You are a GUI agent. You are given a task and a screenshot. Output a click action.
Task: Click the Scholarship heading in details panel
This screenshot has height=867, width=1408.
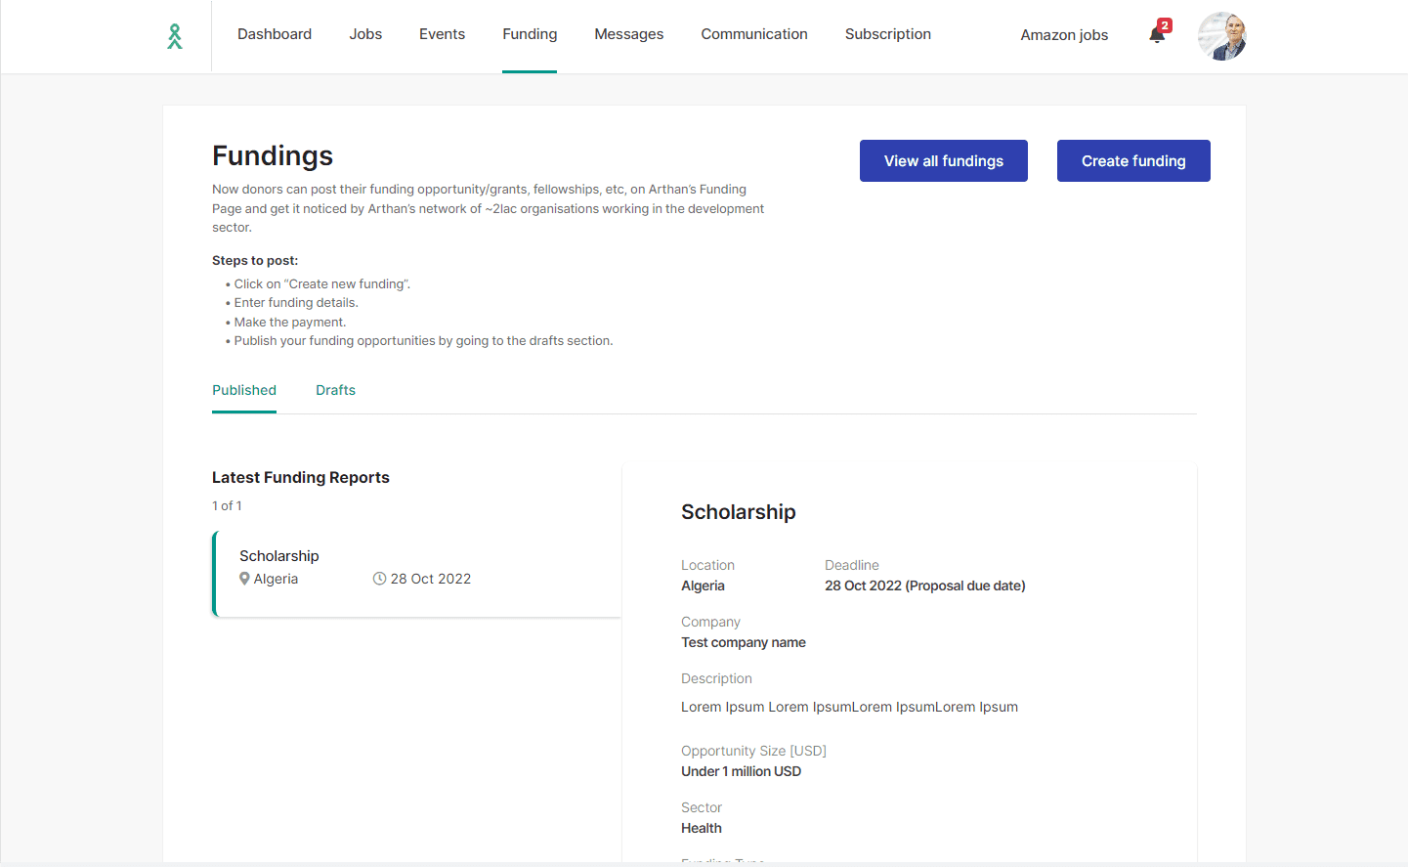pos(738,512)
